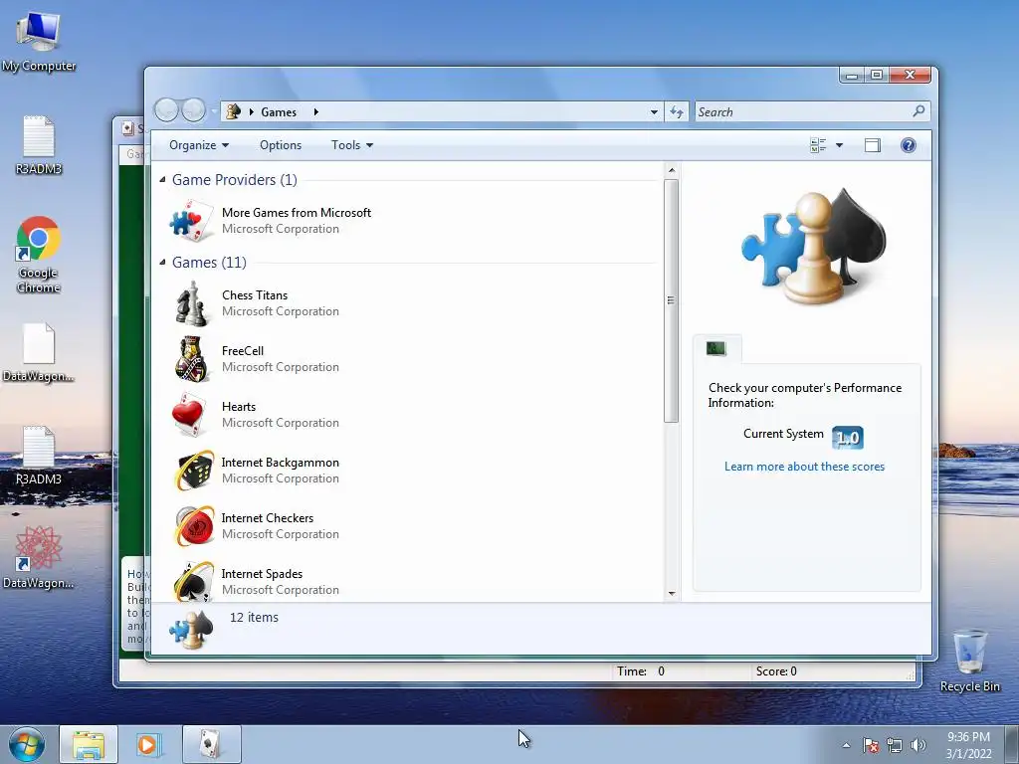
Task: Select the My Computer desktop icon
Action: pos(39,42)
